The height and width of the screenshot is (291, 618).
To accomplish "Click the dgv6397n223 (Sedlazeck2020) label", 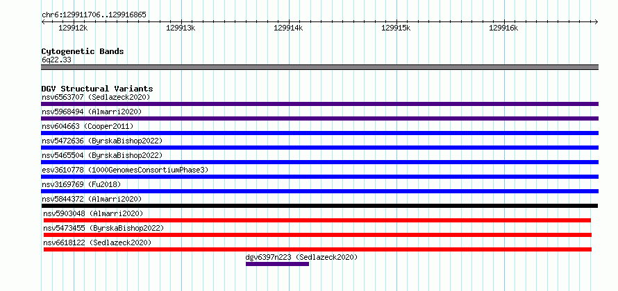I will coord(301,257).
